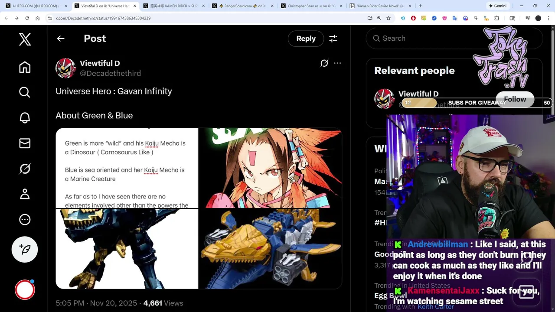The image size is (555, 312).
Task: Open Notifications bell in sidebar
Action: 25,117
